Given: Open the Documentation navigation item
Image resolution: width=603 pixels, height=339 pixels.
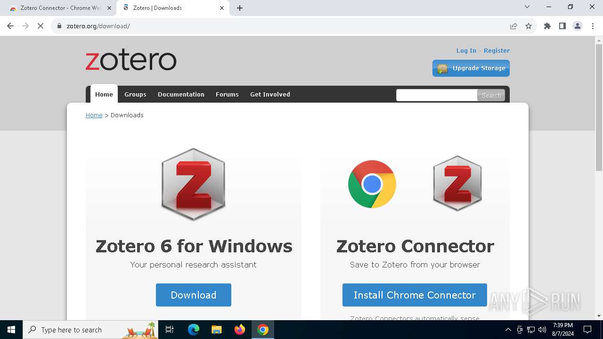Looking at the screenshot, I should click(x=181, y=94).
